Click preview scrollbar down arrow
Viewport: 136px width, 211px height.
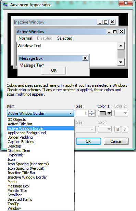(121, 62)
